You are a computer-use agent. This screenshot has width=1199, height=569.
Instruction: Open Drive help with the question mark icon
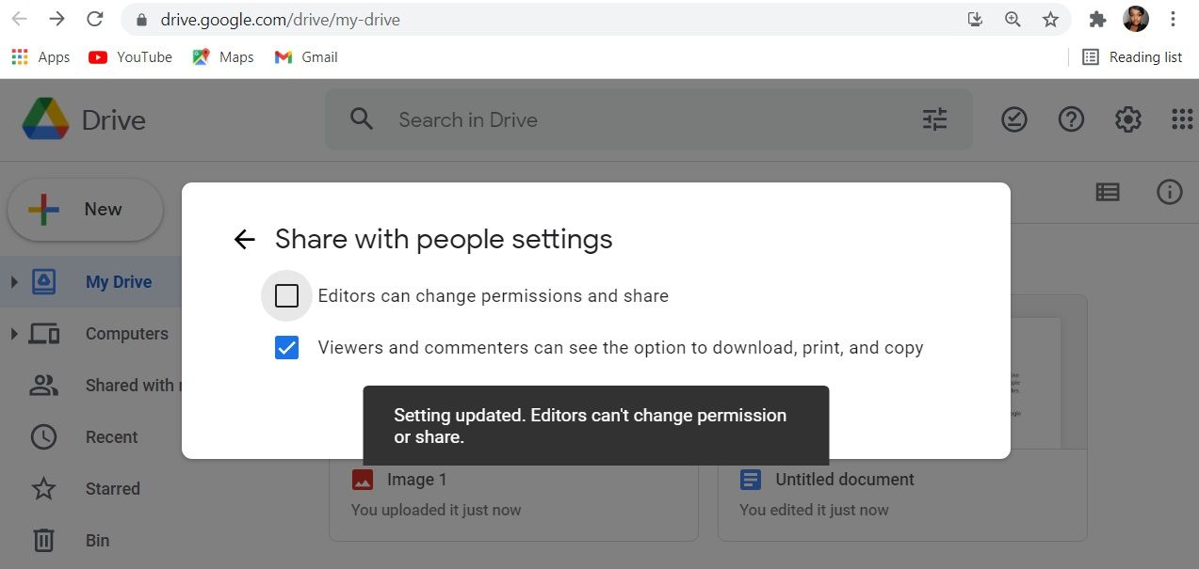click(1071, 119)
